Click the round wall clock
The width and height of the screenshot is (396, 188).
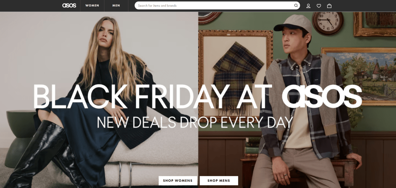[328, 23]
